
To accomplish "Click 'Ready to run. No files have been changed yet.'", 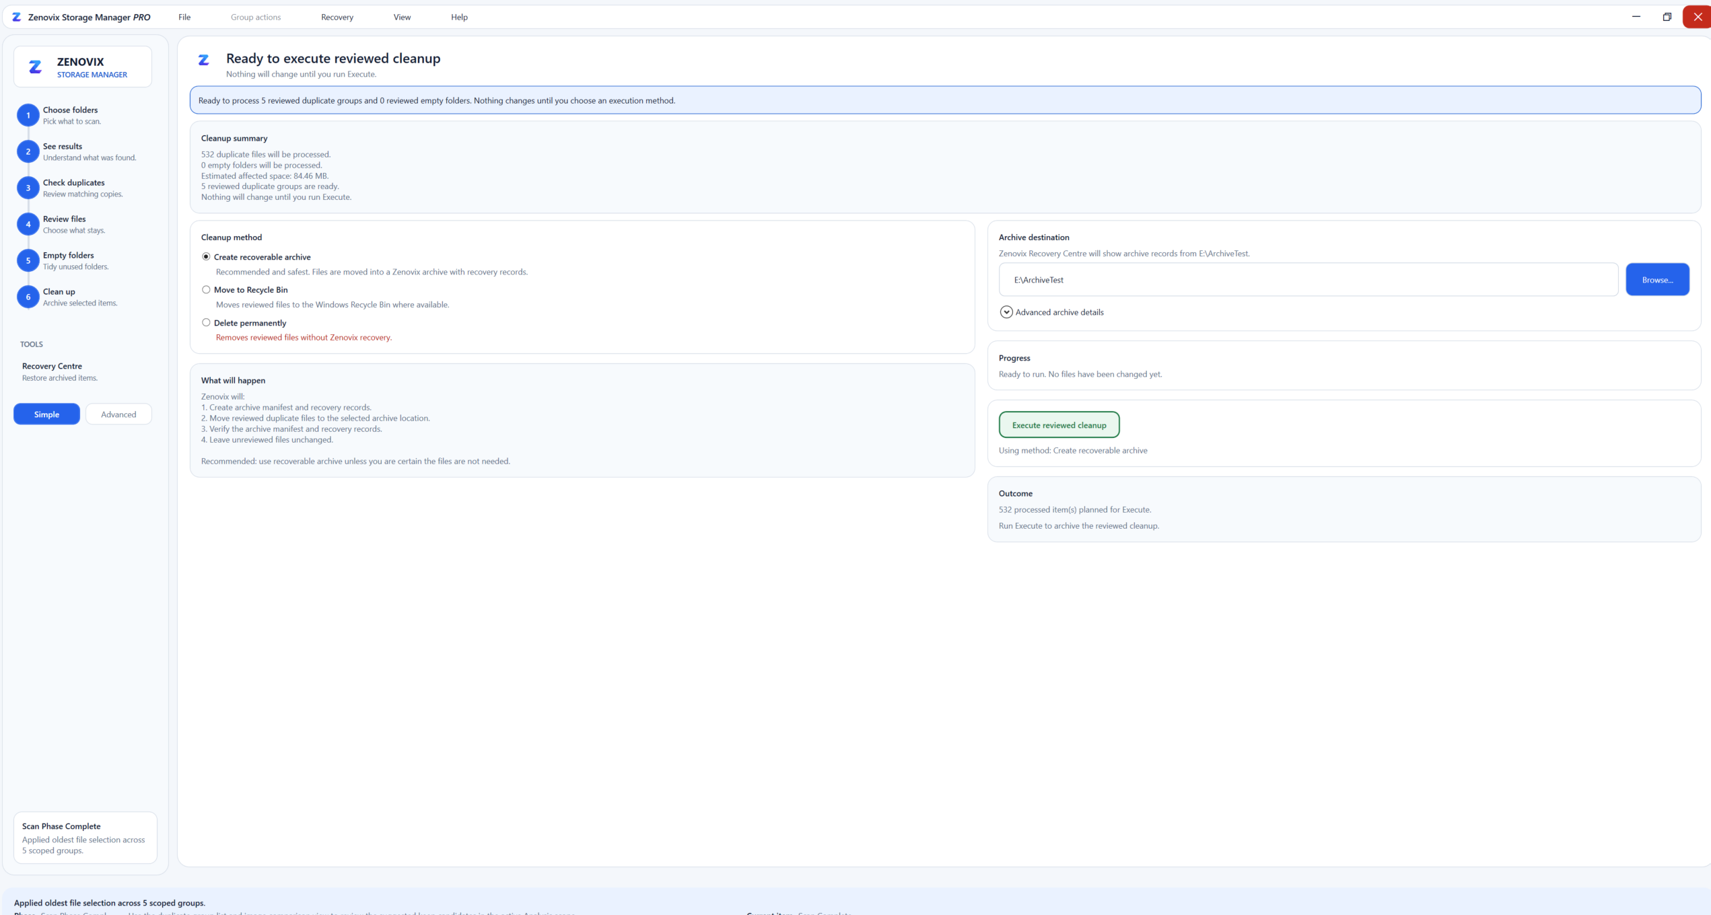I will [1080, 374].
